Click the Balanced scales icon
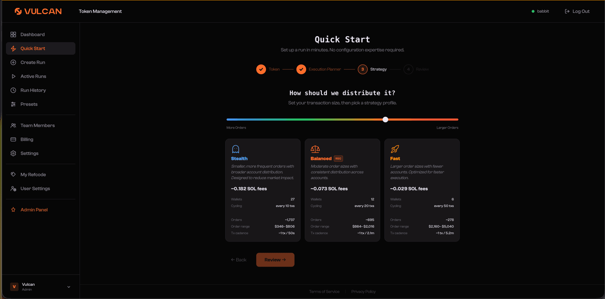The image size is (605, 299). (x=315, y=149)
